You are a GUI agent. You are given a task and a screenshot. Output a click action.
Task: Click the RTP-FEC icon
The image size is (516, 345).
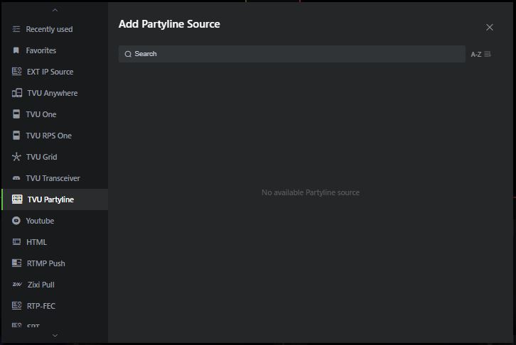pyautogui.click(x=17, y=305)
